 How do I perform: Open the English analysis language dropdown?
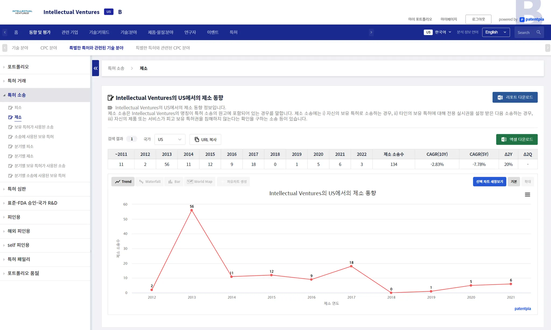point(496,32)
